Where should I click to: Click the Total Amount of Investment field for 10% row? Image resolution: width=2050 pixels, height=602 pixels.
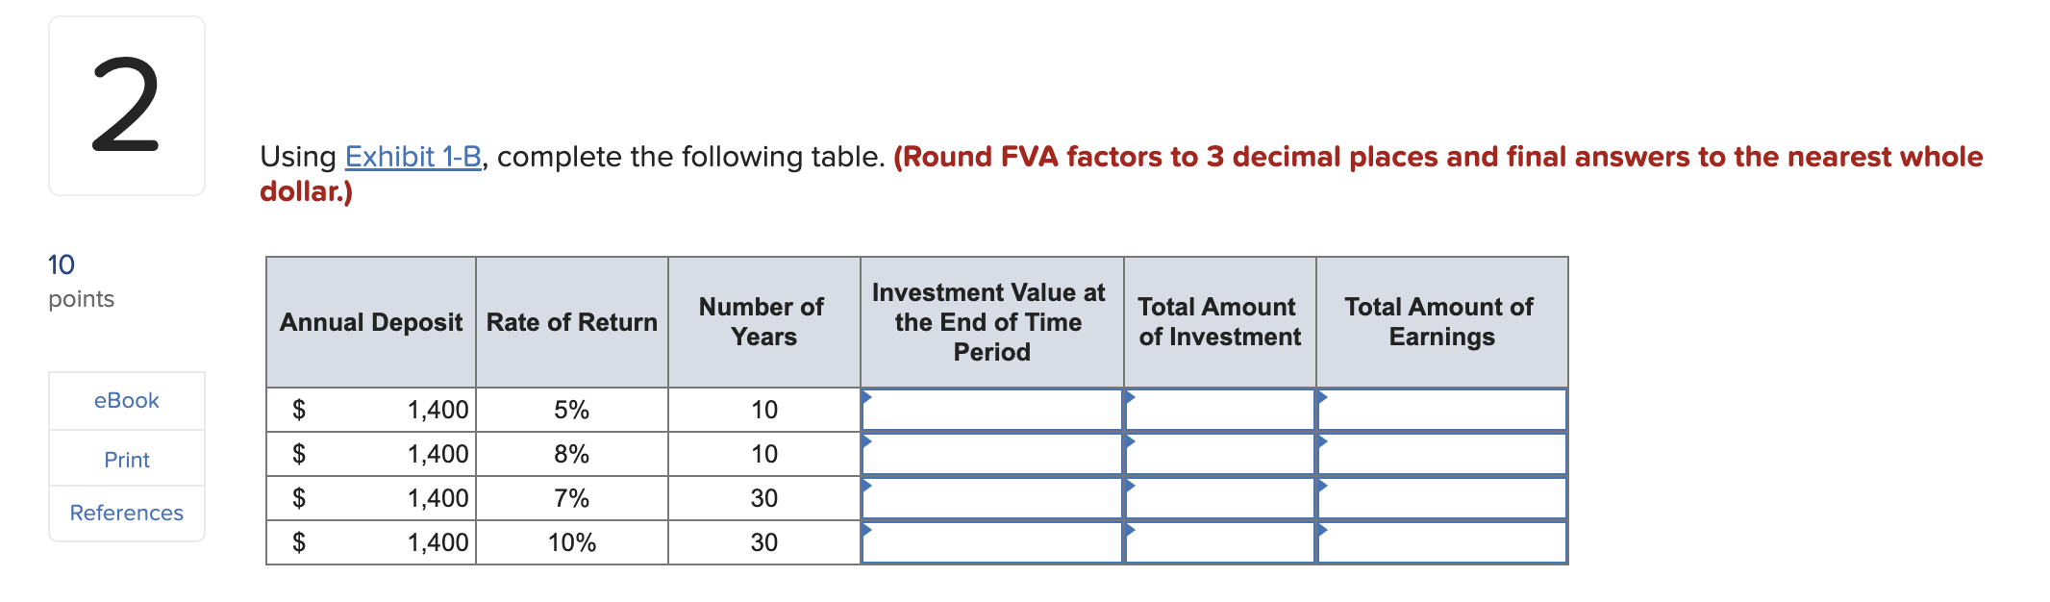click(1218, 541)
